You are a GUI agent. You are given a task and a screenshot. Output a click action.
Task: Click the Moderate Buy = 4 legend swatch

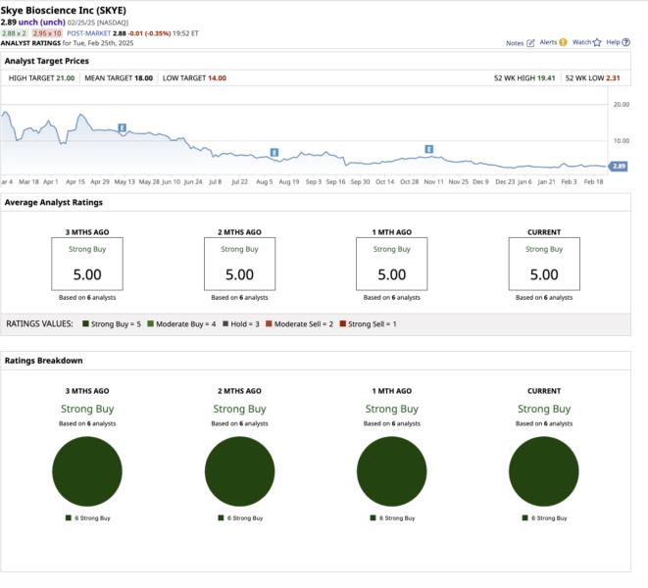click(150, 323)
